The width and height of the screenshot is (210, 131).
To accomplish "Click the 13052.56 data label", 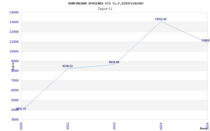I will click(160, 19).
